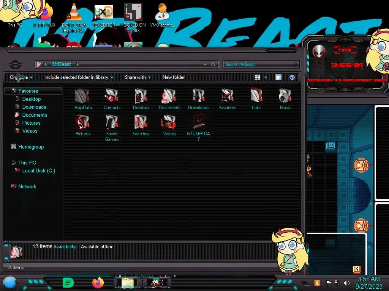This screenshot has height=291, width=389.
Task: Select Network in navigation pane
Action: click(27, 186)
